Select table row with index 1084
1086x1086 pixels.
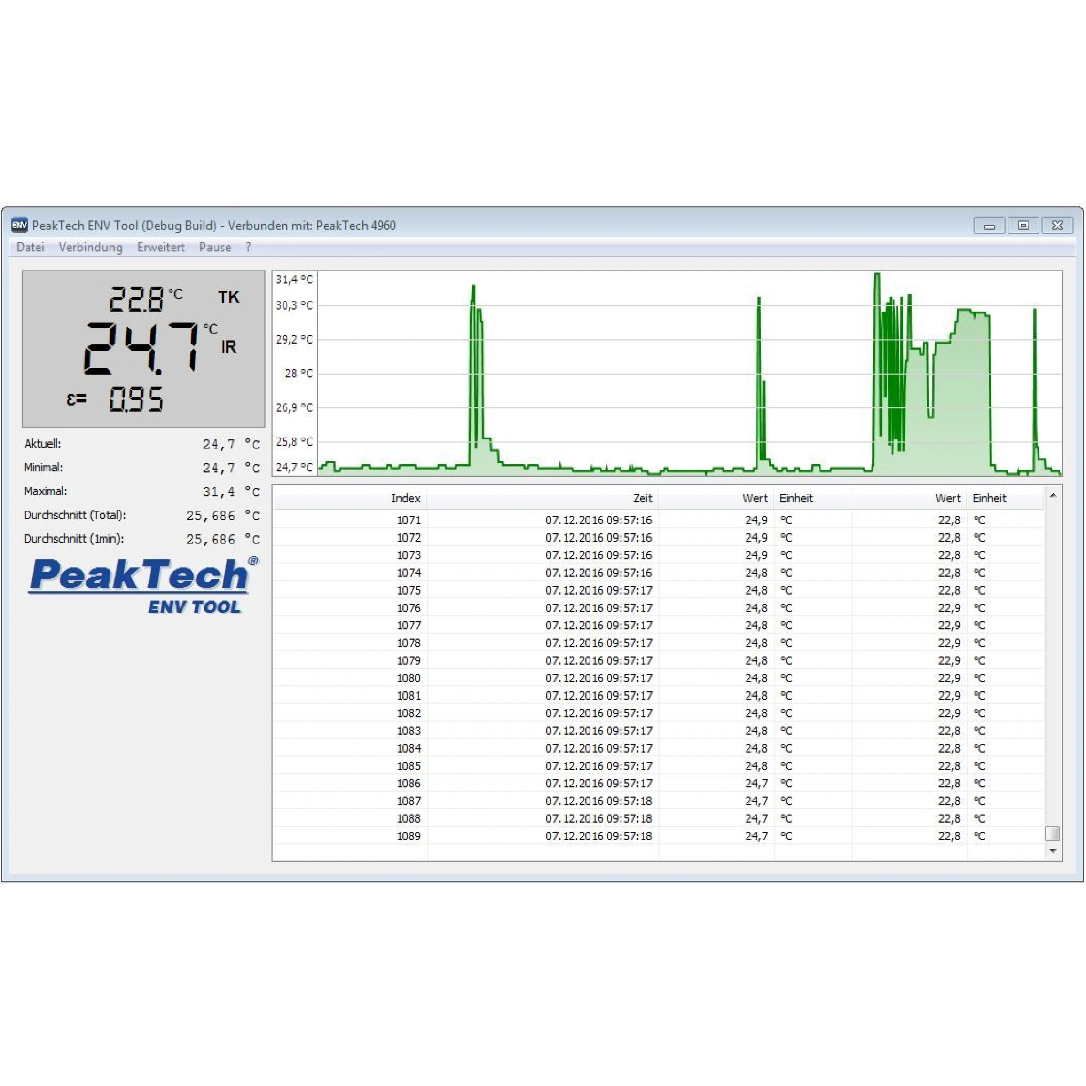coord(659,748)
